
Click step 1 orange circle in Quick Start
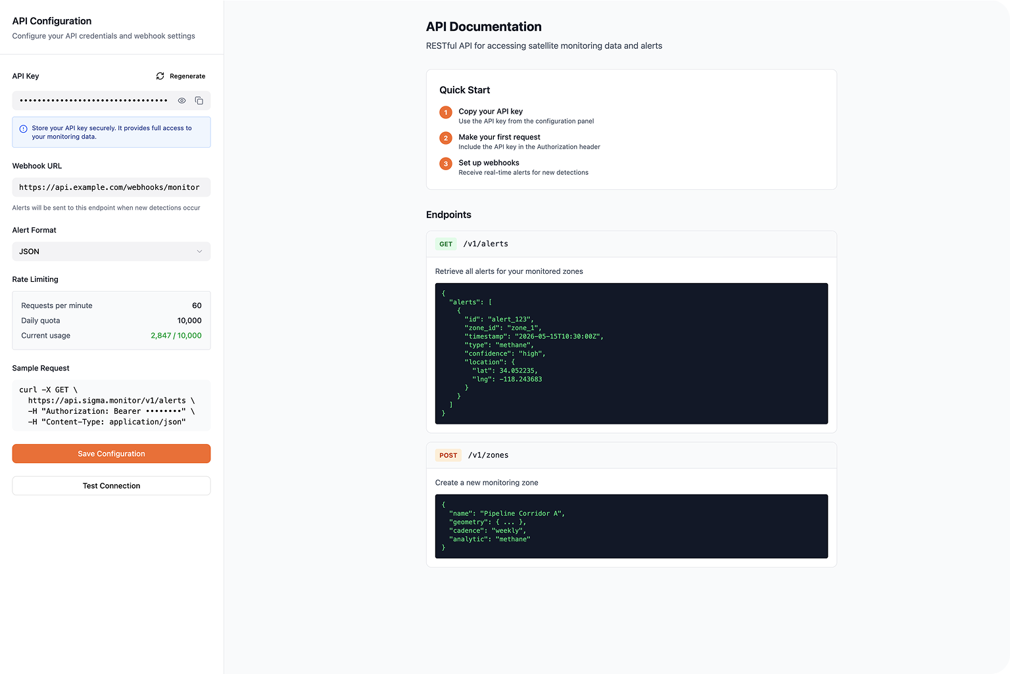tap(446, 112)
